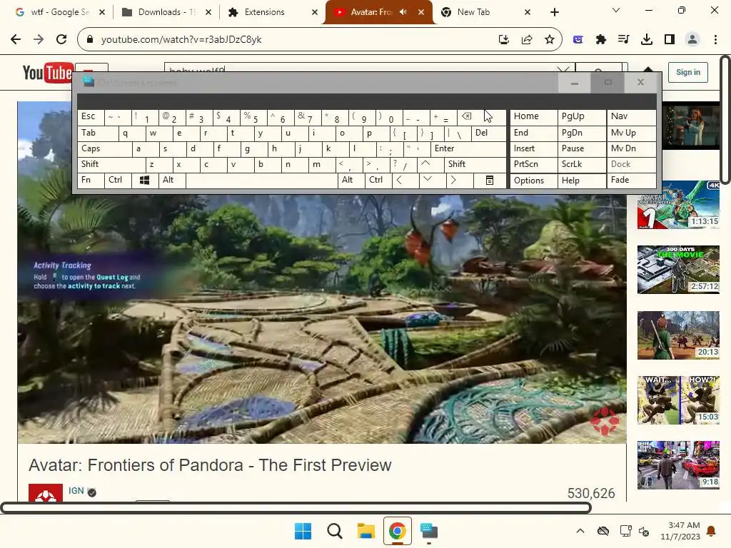The height and width of the screenshot is (548, 731).
Task: Switch to the Extensions tab
Action: 271,12
